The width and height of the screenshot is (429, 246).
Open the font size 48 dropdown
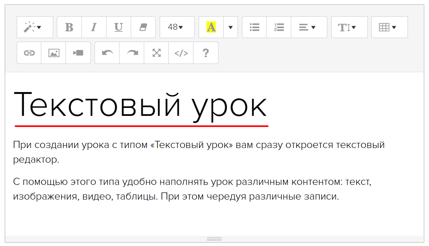pyautogui.click(x=177, y=27)
